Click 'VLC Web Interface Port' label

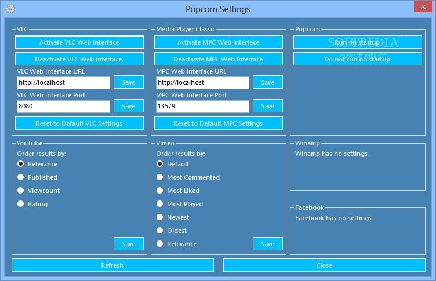[51, 95]
